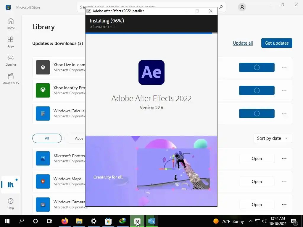Screen dimensions: 303x227
Task: Click the After Effects promo artwork thumbnail
Action: coord(173,169)
